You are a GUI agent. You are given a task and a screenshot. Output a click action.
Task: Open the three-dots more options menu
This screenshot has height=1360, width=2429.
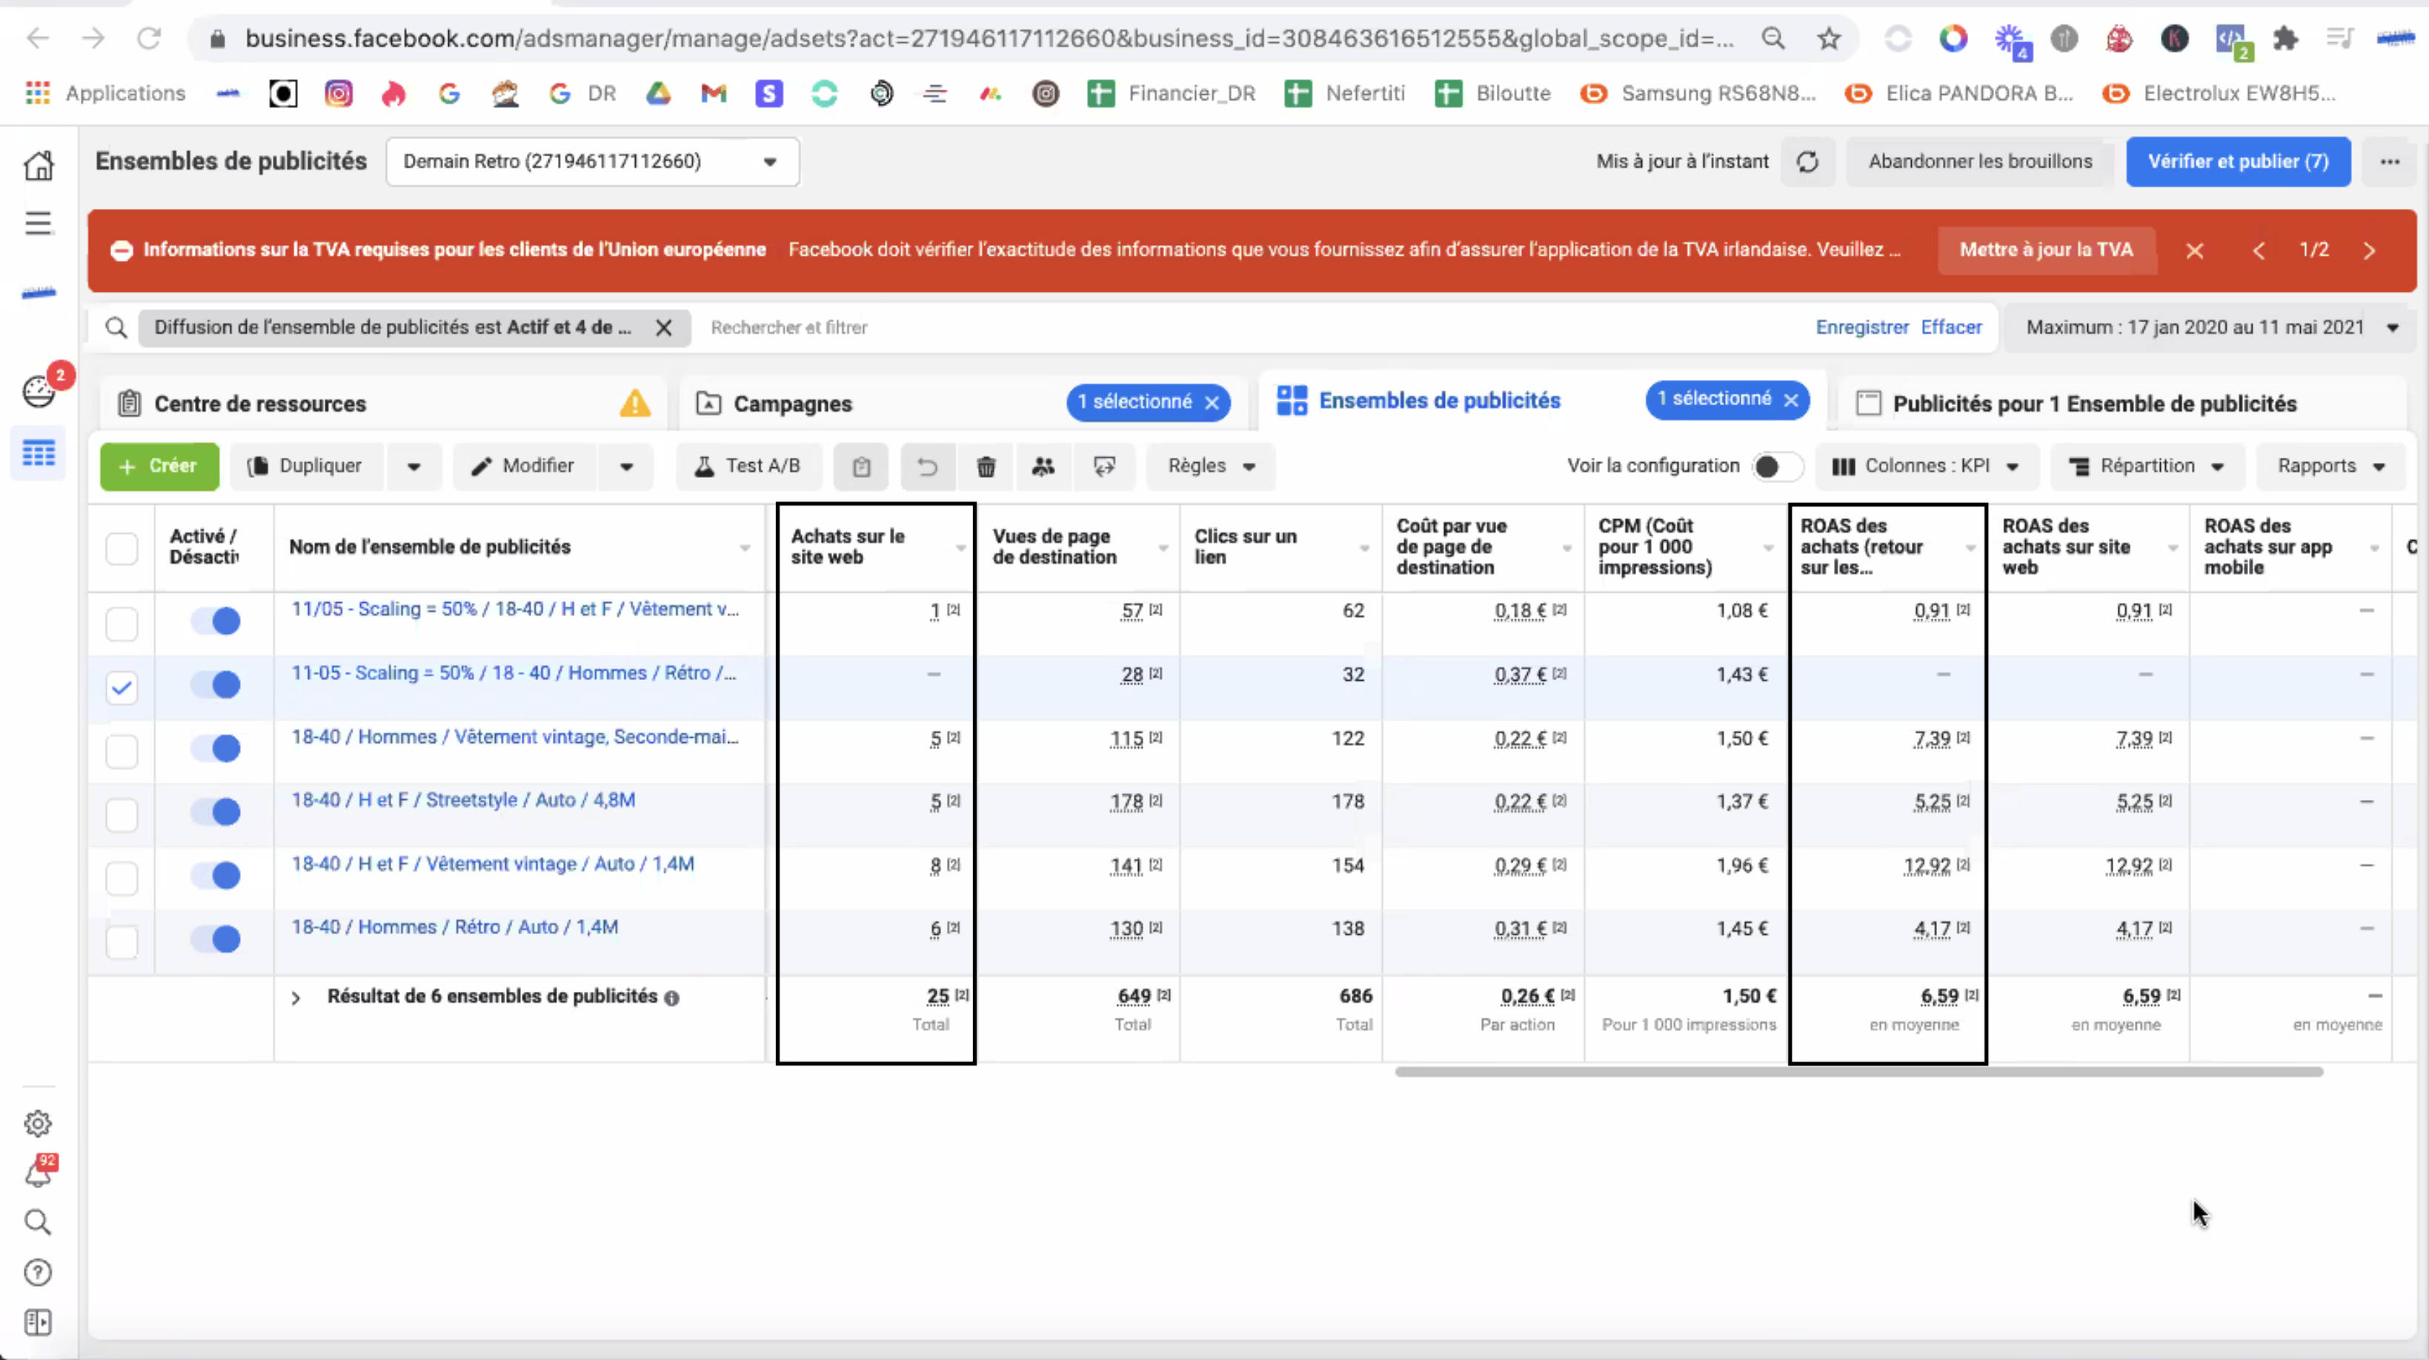point(2390,162)
